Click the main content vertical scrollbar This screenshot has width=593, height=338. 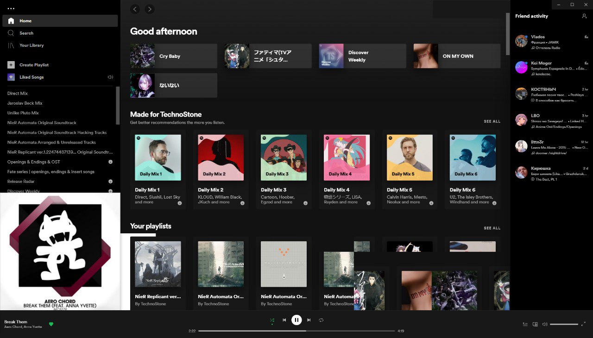pyautogui.click(x=508, y=34)
